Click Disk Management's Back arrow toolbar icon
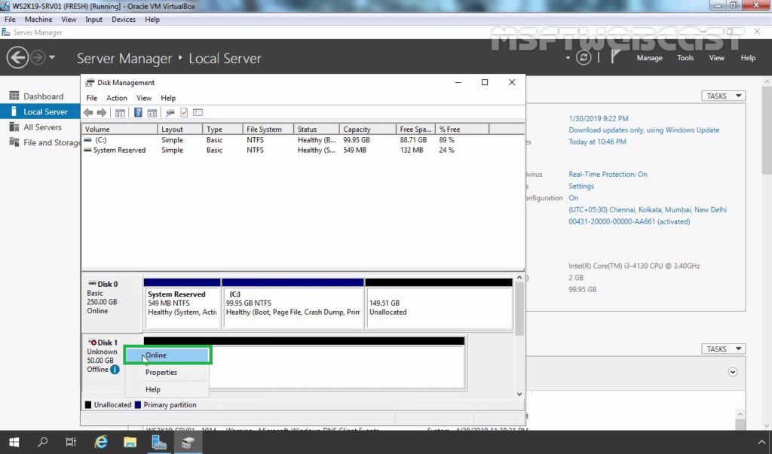The image size is (772, 454). point(88,113)
